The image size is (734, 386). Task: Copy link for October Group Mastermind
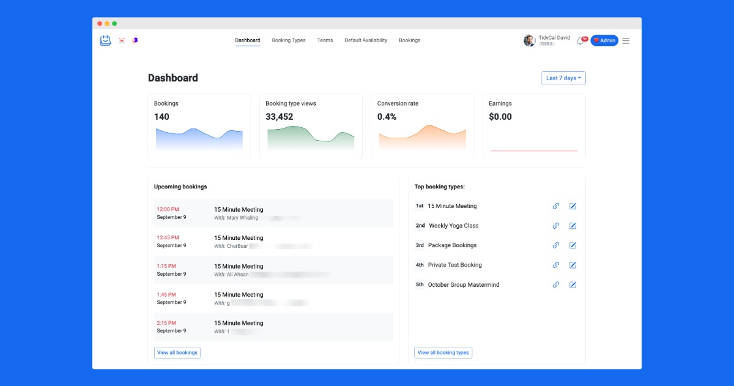pos(556,284)
